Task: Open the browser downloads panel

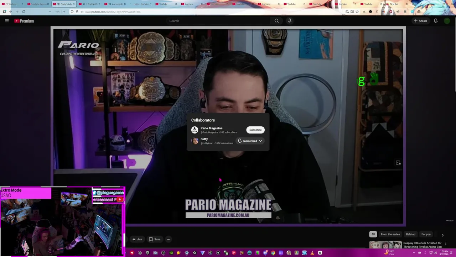Action: (x=364, y=11)
